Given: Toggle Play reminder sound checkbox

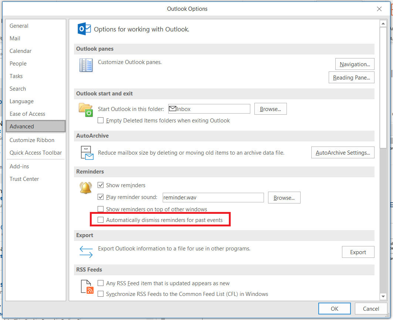Looking at the screenshot, I should click(101, 197).
